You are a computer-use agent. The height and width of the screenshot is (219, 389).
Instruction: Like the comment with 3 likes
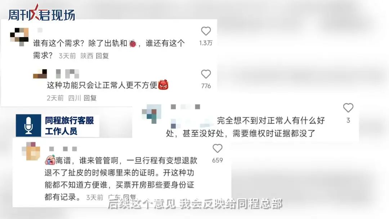pyautogui.click(x=348, y=108)
